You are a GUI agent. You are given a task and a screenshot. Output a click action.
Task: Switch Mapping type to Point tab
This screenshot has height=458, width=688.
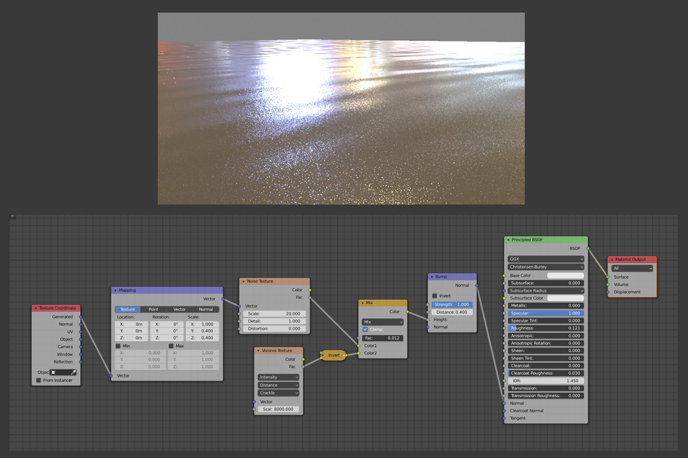pyautogui.click(x=153, y=309)
